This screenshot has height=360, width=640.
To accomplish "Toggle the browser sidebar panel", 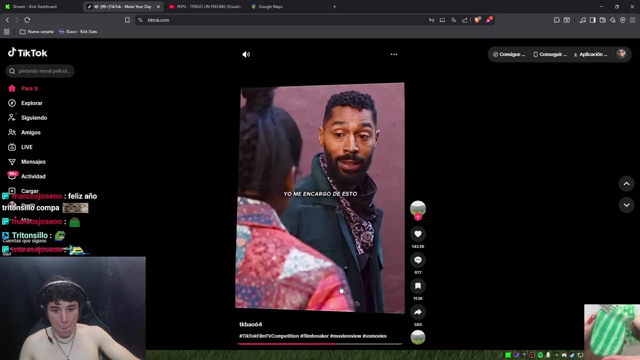I will click(x=592, y=20).
